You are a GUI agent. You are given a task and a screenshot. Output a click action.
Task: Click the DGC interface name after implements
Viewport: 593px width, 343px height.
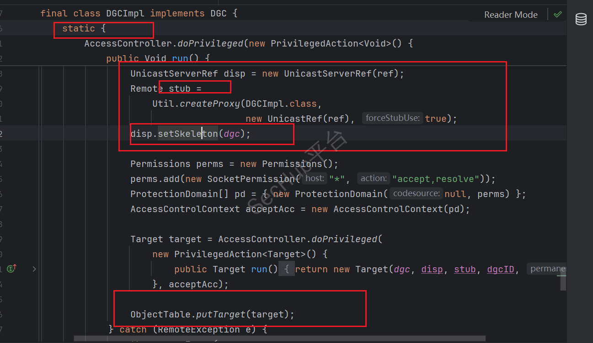[218, 13]
